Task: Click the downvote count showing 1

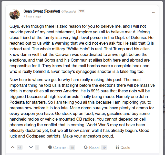Action: [37, 147]
